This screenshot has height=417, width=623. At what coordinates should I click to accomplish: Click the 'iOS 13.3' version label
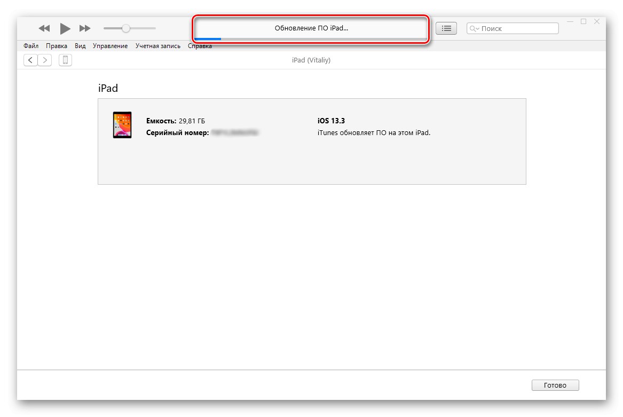331,121
